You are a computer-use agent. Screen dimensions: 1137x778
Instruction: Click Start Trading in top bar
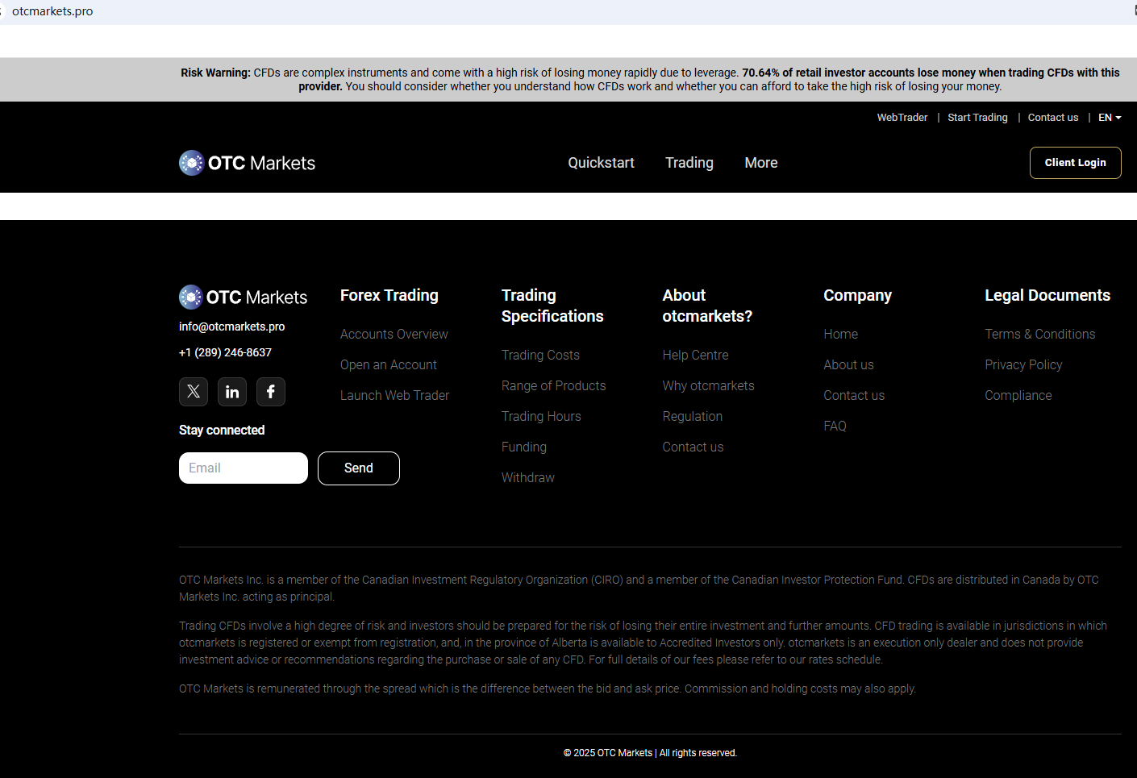click(x=977, y=118)
